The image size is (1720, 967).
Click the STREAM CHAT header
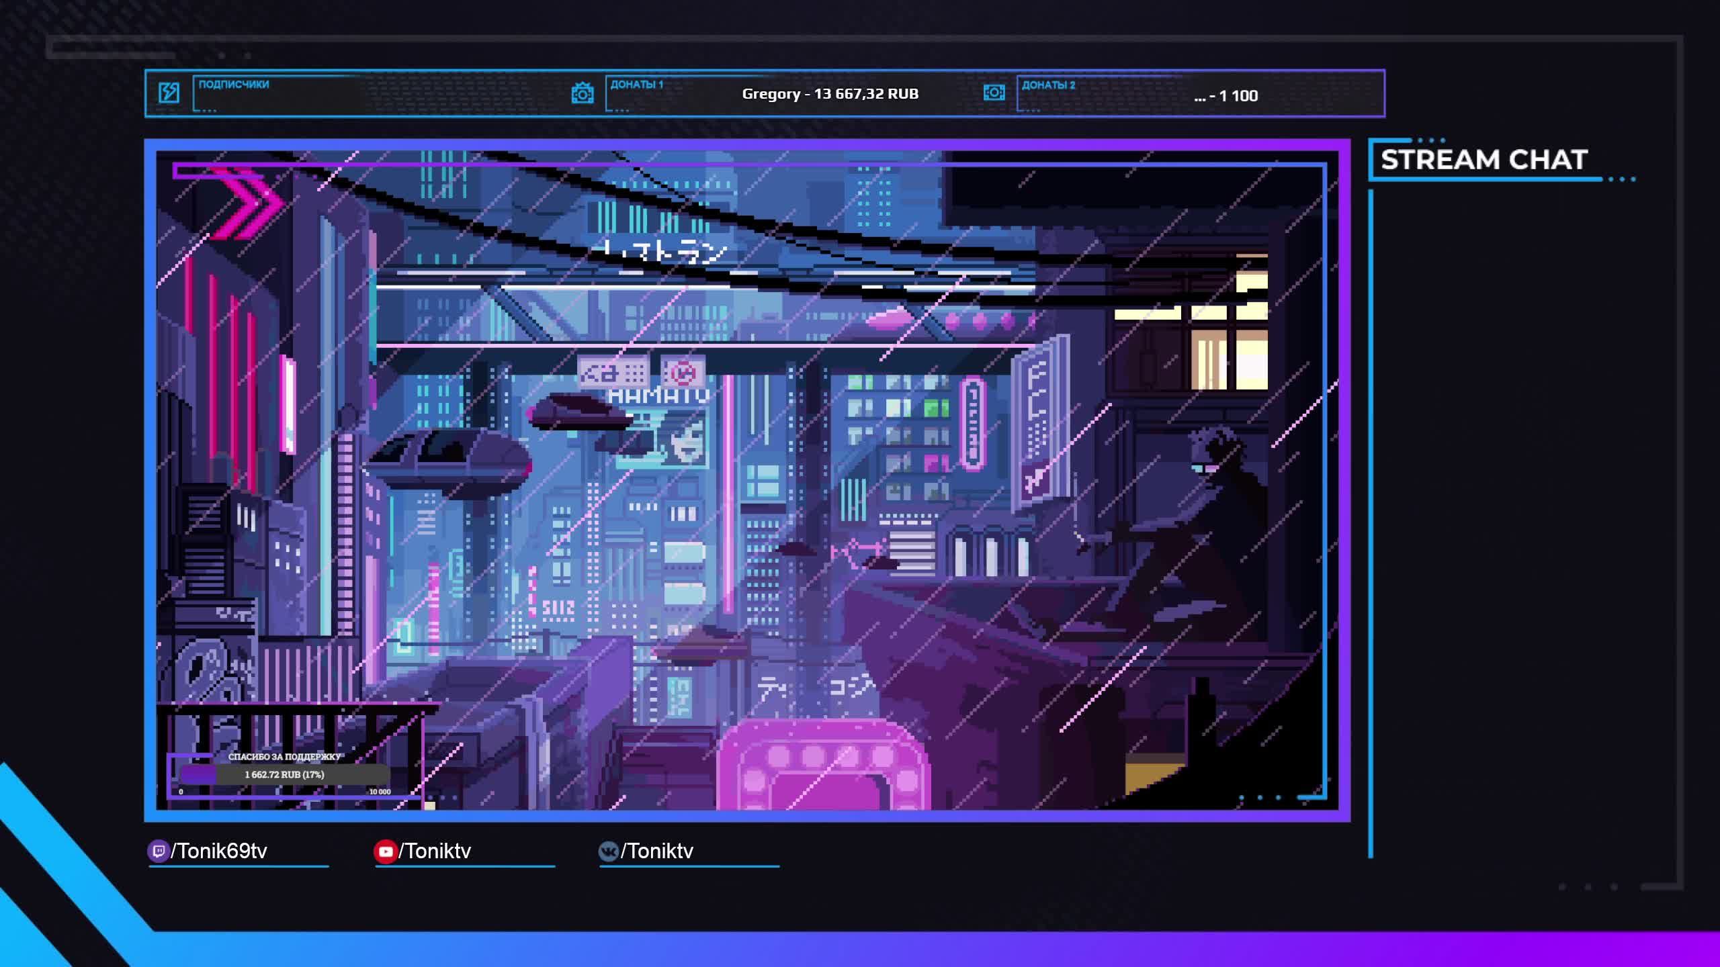pyautogui.click(x=1483, y=160)
